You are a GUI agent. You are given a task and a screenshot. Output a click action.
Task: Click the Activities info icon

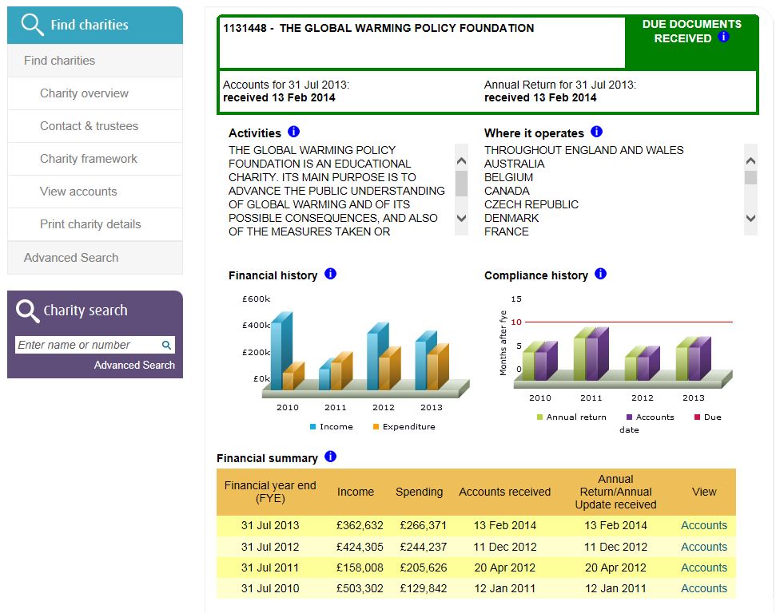293,132
